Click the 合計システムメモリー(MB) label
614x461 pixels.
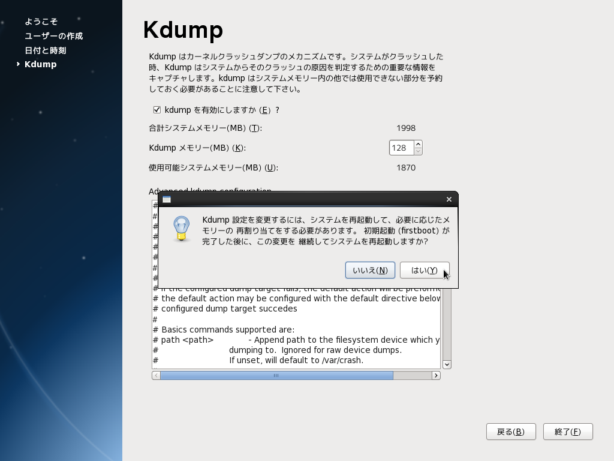tap(205, 128)
